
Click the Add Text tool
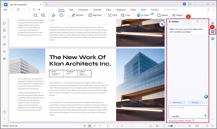(x=95, y=15)
